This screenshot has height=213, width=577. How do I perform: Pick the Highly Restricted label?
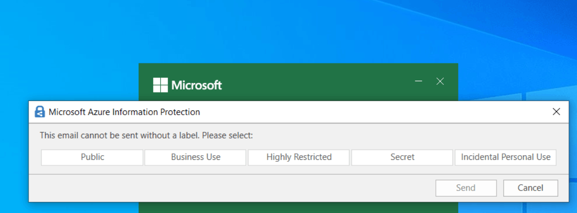coord(299,157)
